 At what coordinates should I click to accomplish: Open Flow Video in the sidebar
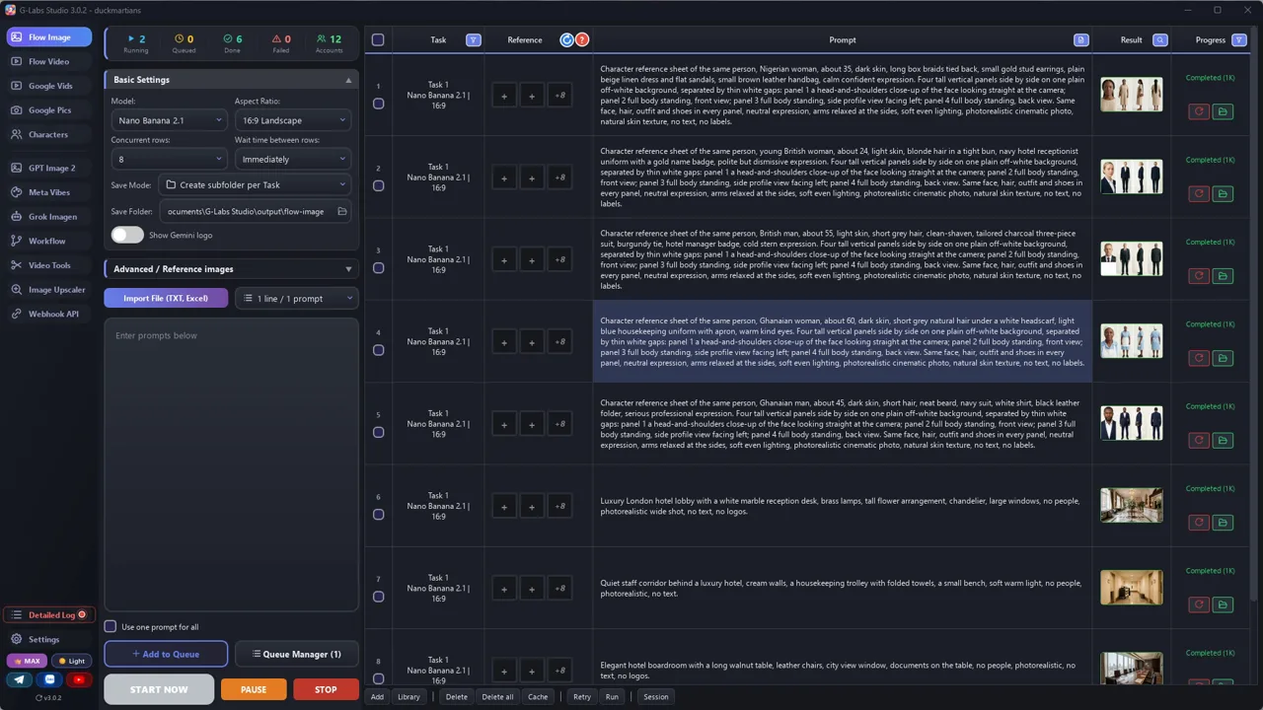click(48, 61)
